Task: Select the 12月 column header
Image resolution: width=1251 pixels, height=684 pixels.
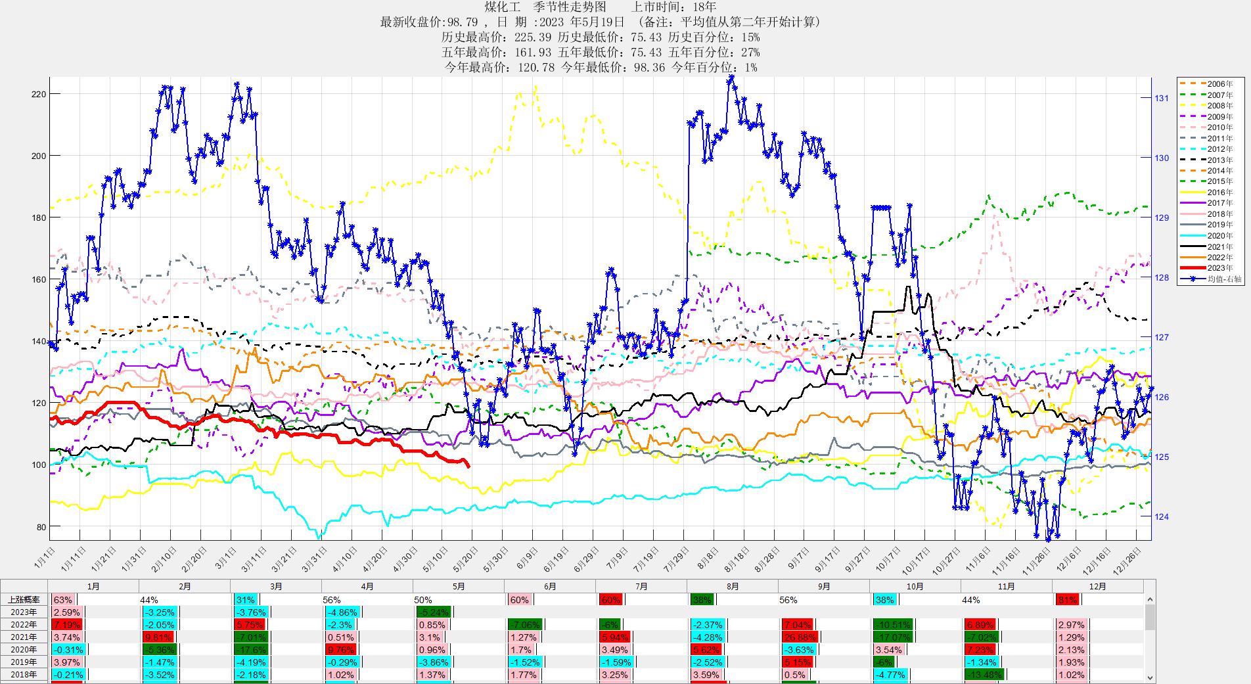Action: (1097, 586)
